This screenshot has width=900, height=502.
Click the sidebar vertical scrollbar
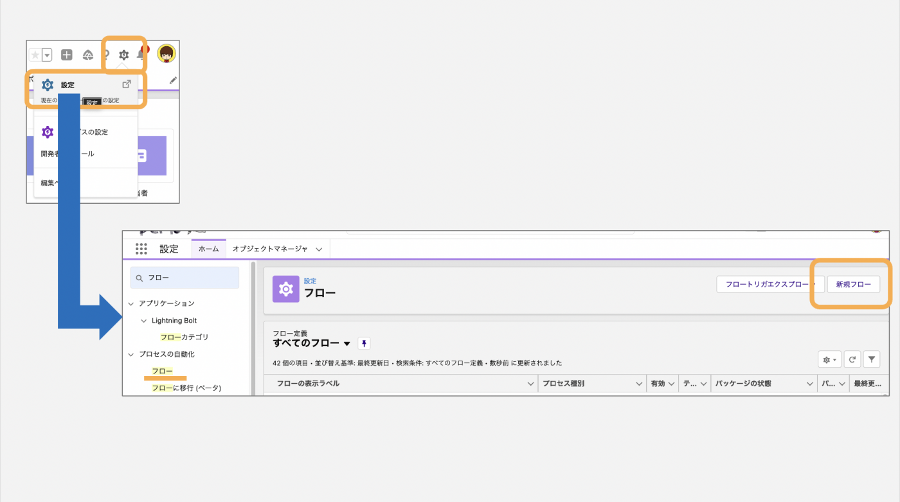[253, 328]
